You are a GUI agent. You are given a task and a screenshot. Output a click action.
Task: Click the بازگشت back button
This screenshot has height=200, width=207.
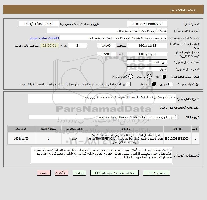click(x=62, y=173)
